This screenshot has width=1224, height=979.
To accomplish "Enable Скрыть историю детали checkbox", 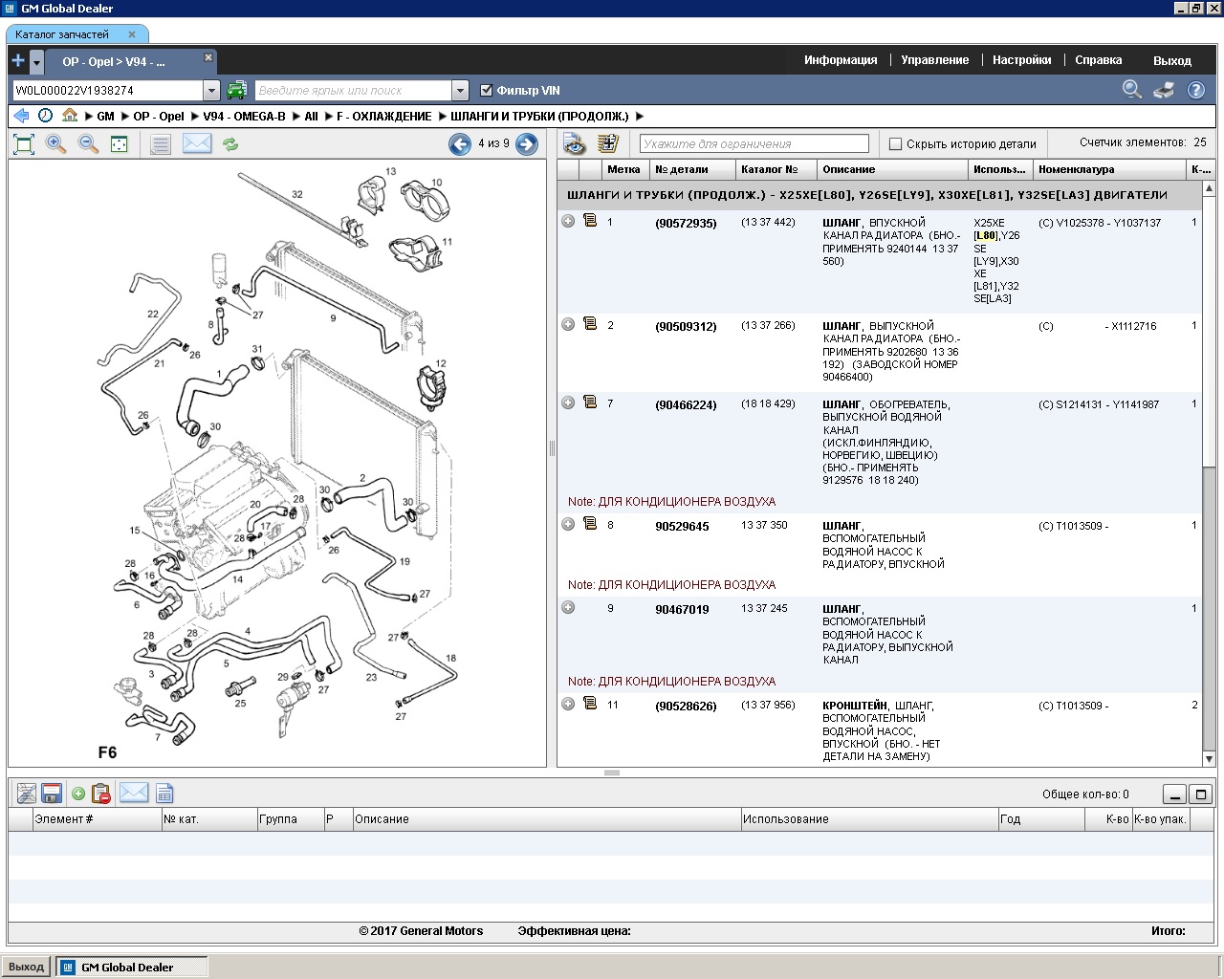I will [896, 144].
